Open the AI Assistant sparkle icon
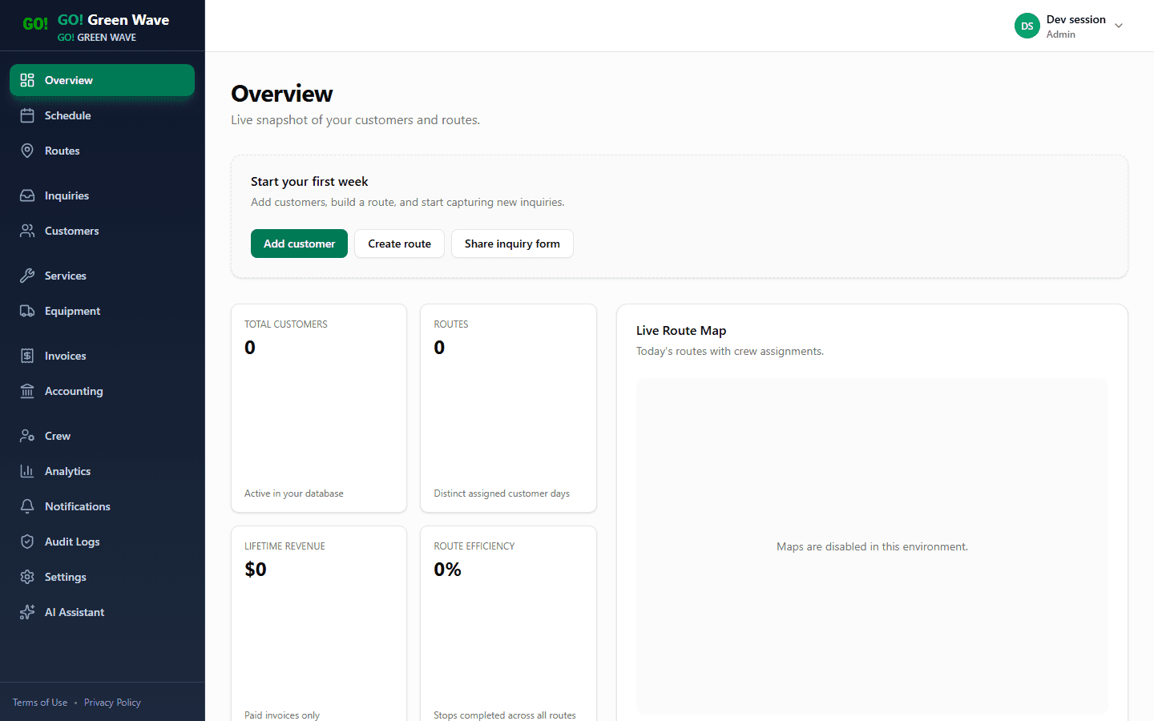 tap(27, 611)
